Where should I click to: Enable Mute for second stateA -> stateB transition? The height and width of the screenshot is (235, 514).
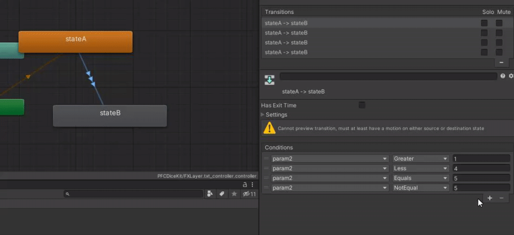499,33
